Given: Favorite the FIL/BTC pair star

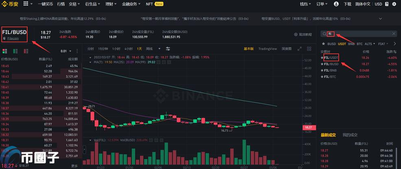Looking at the screenshot, I should (x=322, y=77).
